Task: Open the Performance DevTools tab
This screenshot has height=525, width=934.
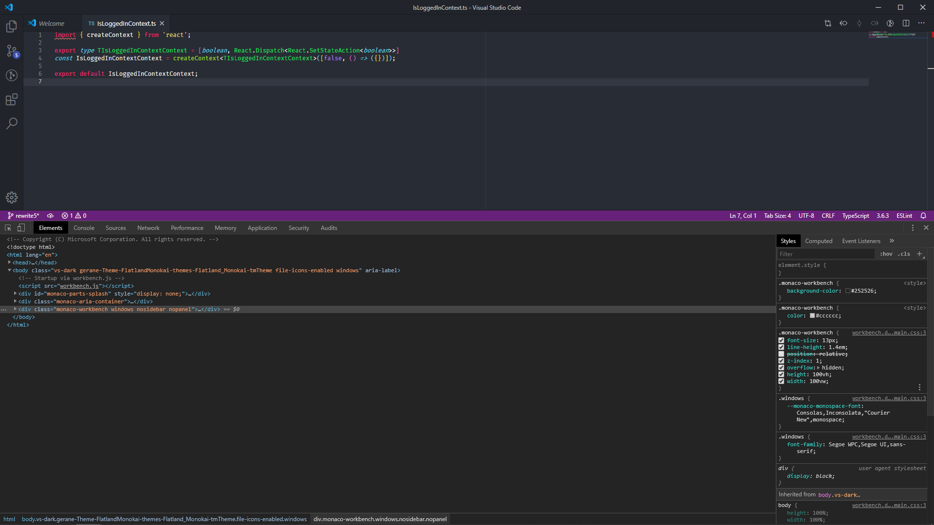Action: click(x=187, y=228)
